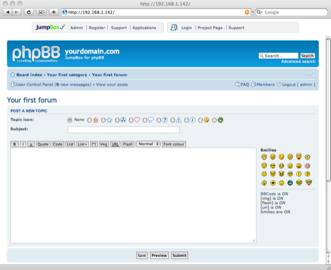Click the orange RSS snapback icon
Screen dimensions: 331x270
[247, 12]
